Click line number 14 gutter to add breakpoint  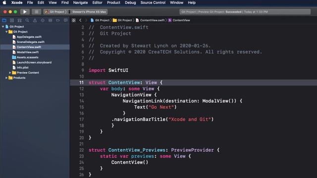click(81, 101)
